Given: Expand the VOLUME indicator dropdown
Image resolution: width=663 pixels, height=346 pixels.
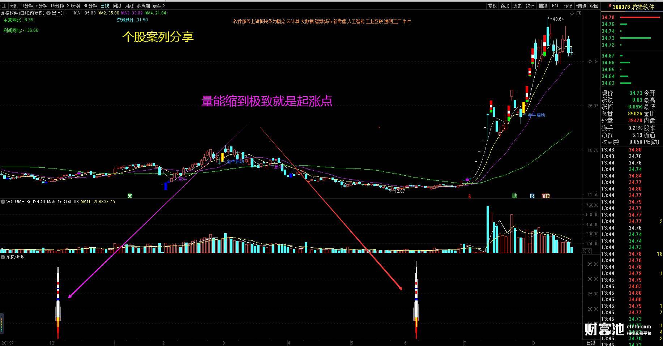Looking at the screenshot, I should [x=3, y=202].
